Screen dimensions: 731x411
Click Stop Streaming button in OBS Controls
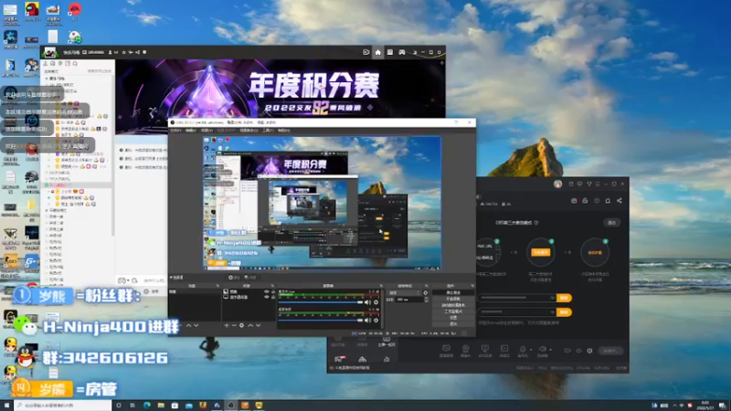click(453, 292)
